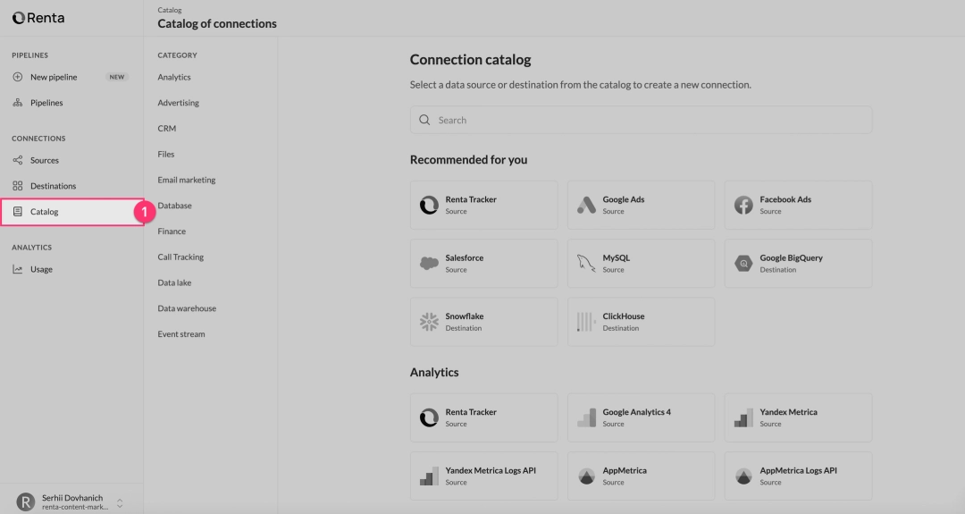
Task: Open the Usage analytics page
Action: point(41,269)
